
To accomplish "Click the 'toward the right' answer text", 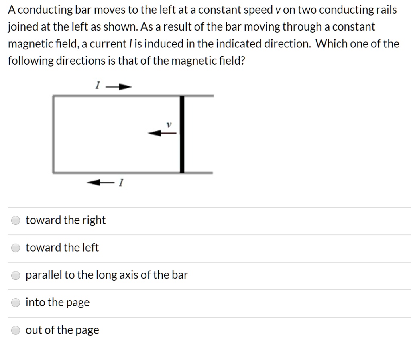I will (65, 220).
